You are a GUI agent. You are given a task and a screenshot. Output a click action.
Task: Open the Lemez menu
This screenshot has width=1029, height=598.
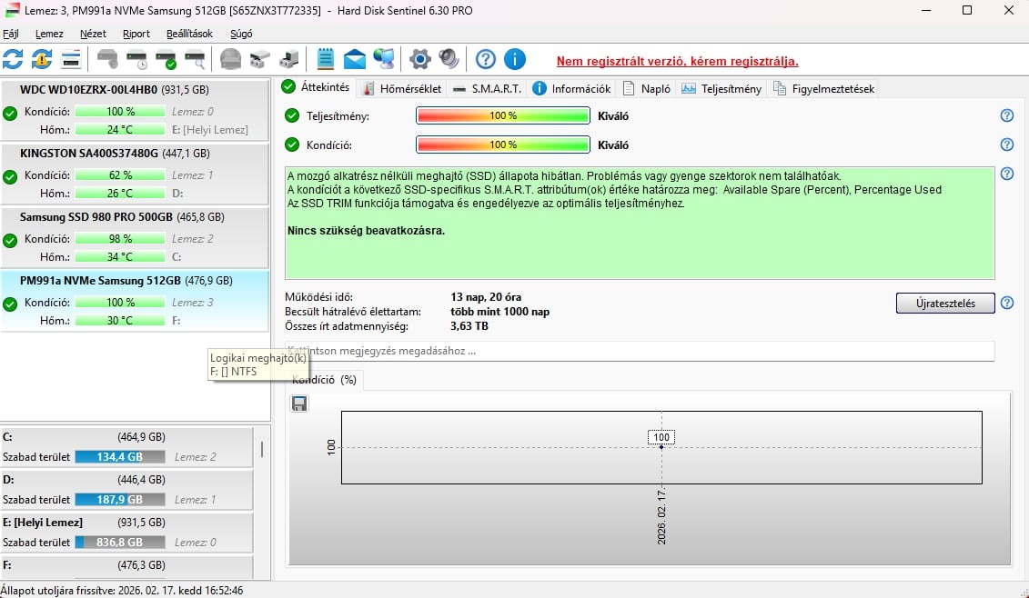(49, 35)
